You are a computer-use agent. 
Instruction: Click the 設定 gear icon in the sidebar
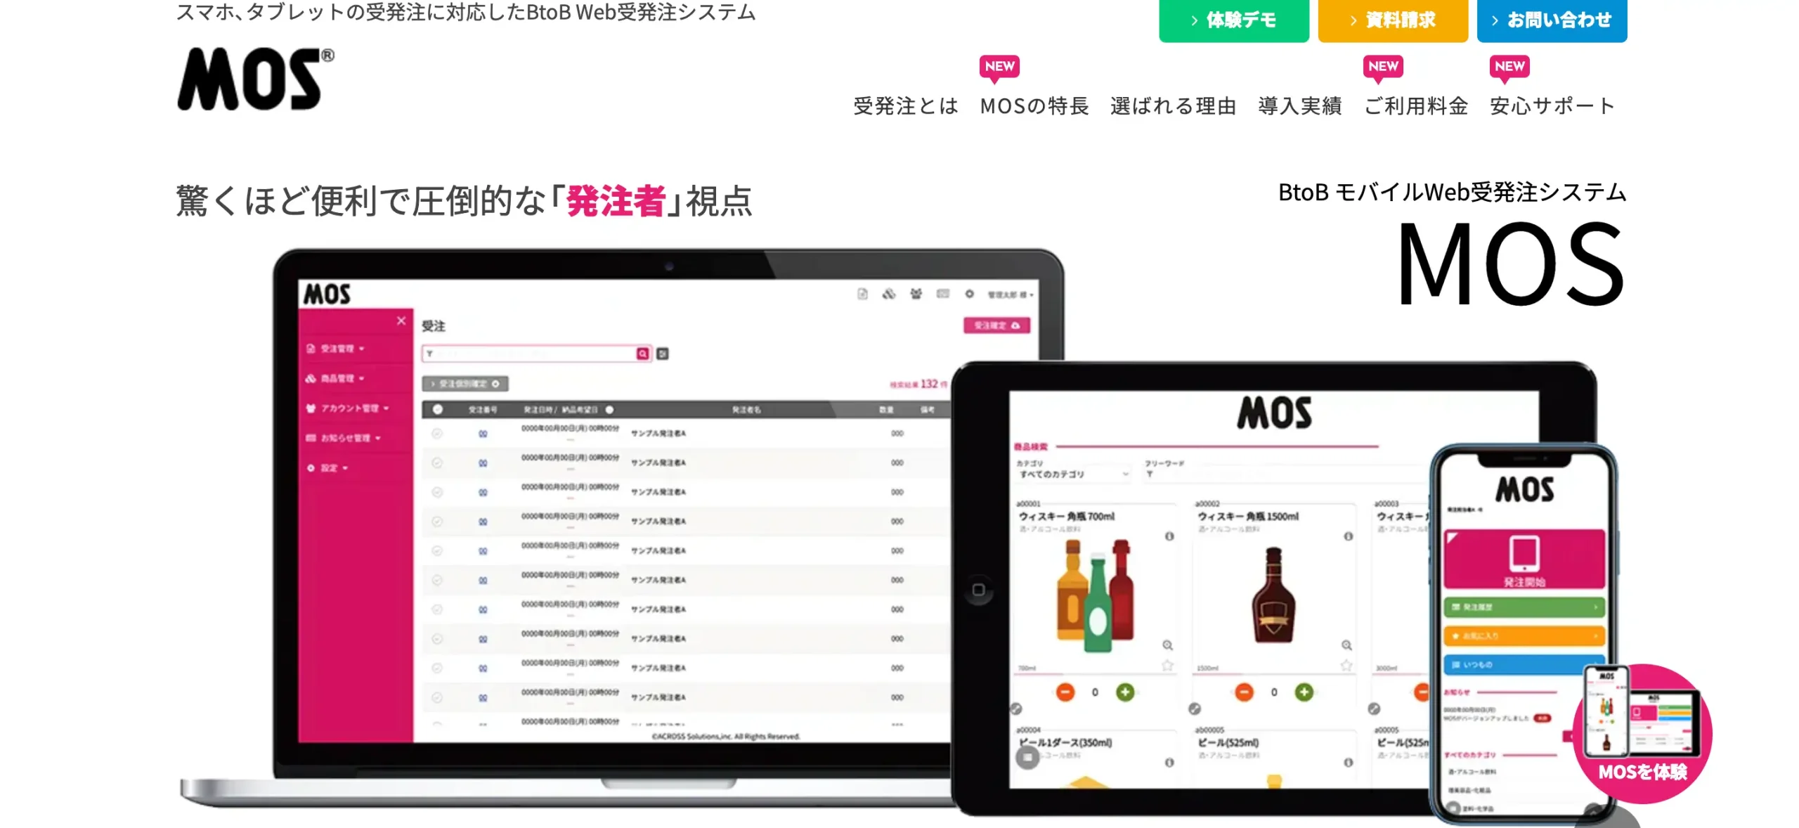pyautogui.click(x=311, y=467)
